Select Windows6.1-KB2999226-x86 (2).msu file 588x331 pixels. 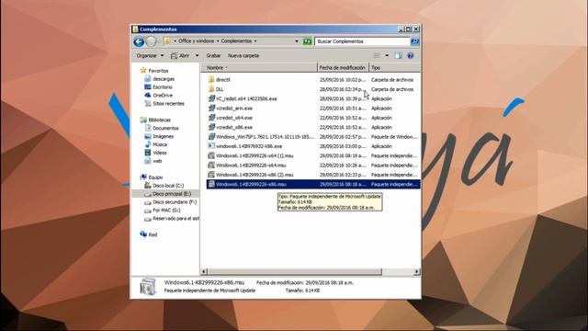(254, 175)
